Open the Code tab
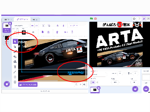Image resolution: width=150 pixels, height=112 pixels. [8, 19]
